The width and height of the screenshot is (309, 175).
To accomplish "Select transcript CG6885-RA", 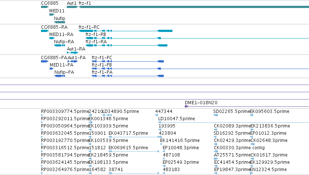I will click(54, 27).
